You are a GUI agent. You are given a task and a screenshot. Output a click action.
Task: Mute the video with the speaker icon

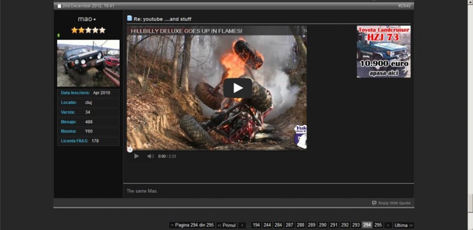[150, 156]
